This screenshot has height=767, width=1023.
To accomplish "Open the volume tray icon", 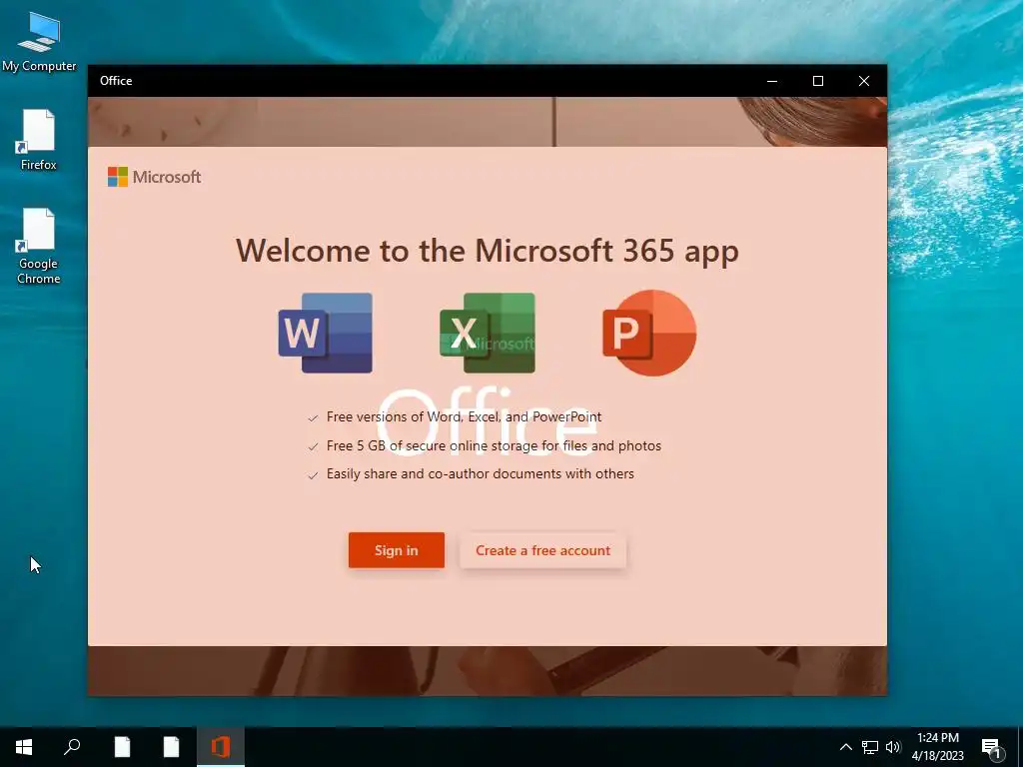I will (893, 747).
